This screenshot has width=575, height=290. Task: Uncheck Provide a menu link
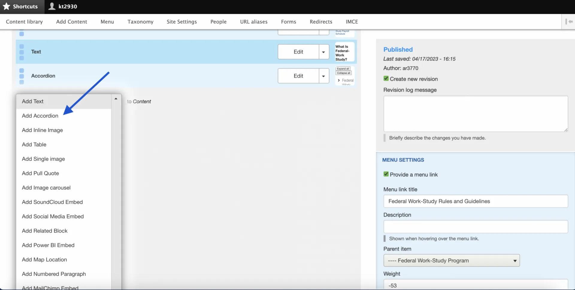pos(386,174)
